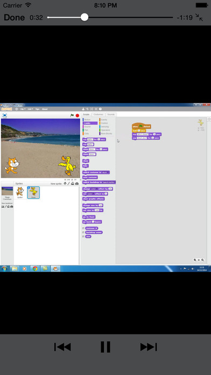The image size is (211, 375).
Task: Open effect dropdown in 'set color effect to' block
Action: 90,194
